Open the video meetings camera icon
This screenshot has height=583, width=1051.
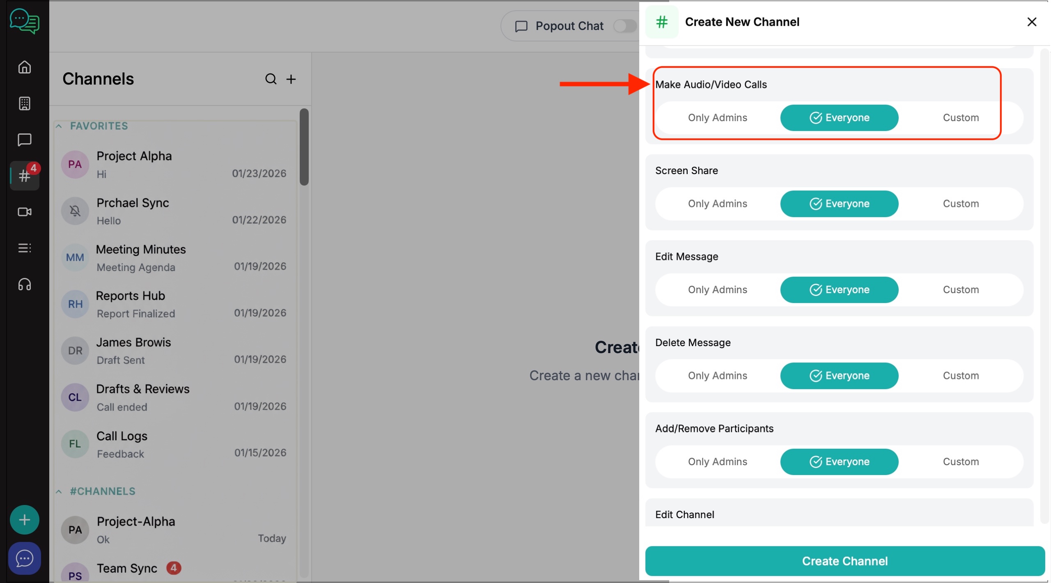(x=25, y=212)
